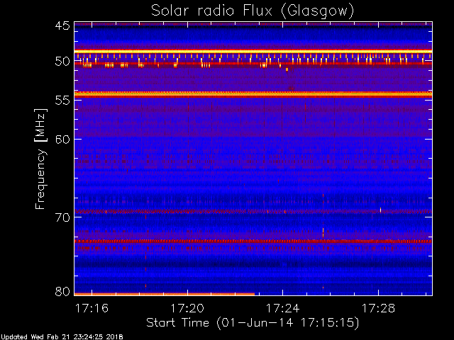This screenshot has height=340, width=454.
Task: Select the '17:20' time tick label
Action: [x=187, y=308]
